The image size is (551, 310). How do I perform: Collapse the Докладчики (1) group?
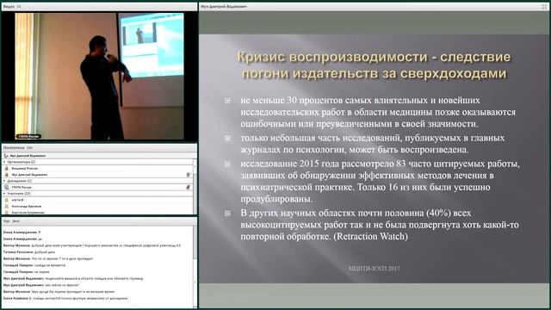[4, 181]
